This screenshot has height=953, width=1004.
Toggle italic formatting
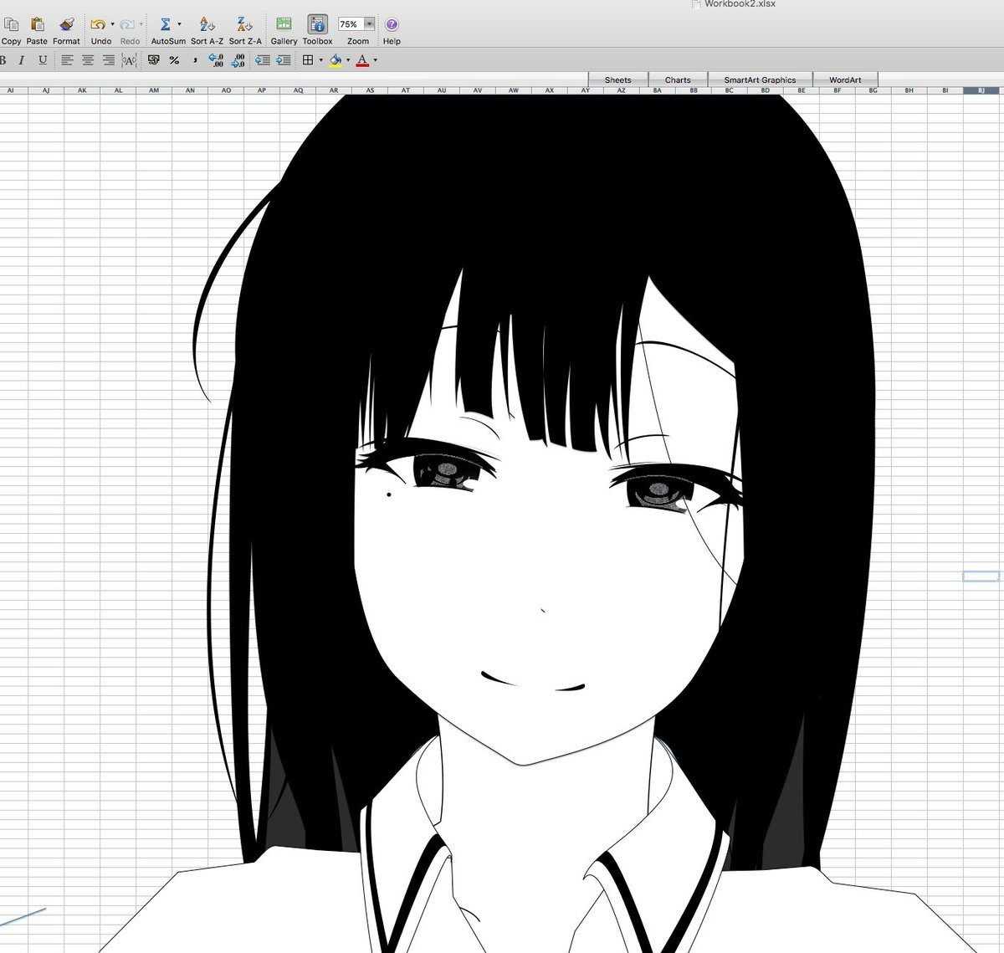[x=21, y=60]
